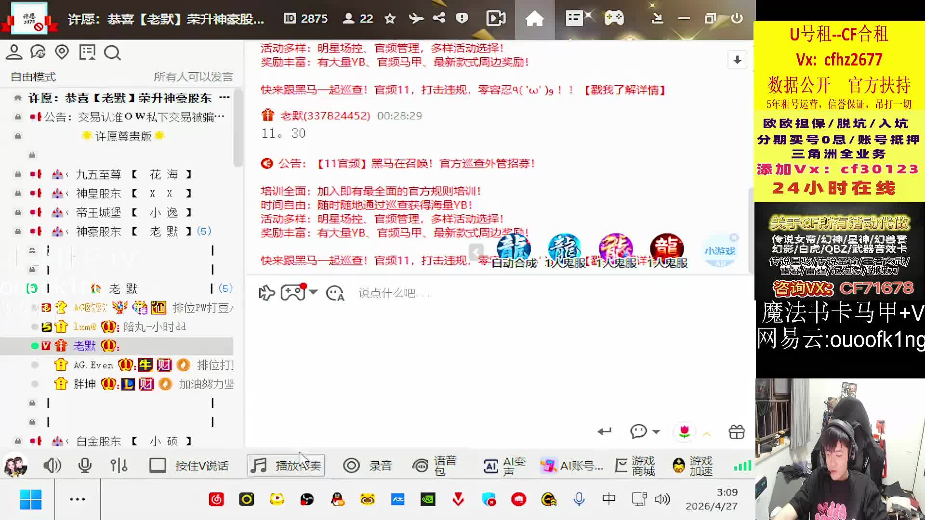Select the 白金股东 channel
Image resolution: width=925 pixels, height=520 pixels.
(x=99, y=441)
